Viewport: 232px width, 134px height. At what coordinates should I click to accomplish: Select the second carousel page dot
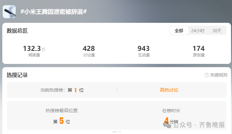(118, 132)
